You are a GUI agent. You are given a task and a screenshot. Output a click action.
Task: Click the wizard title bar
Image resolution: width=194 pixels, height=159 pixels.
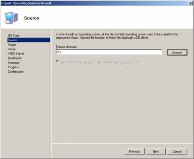(94, 3)
